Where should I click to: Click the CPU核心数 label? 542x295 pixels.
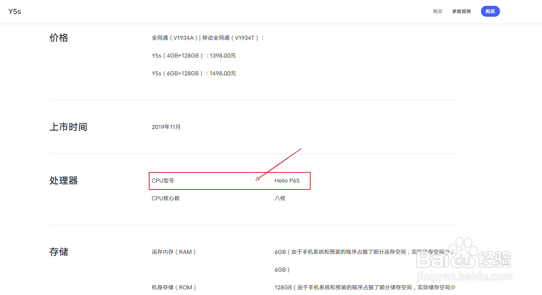[166, 198]
